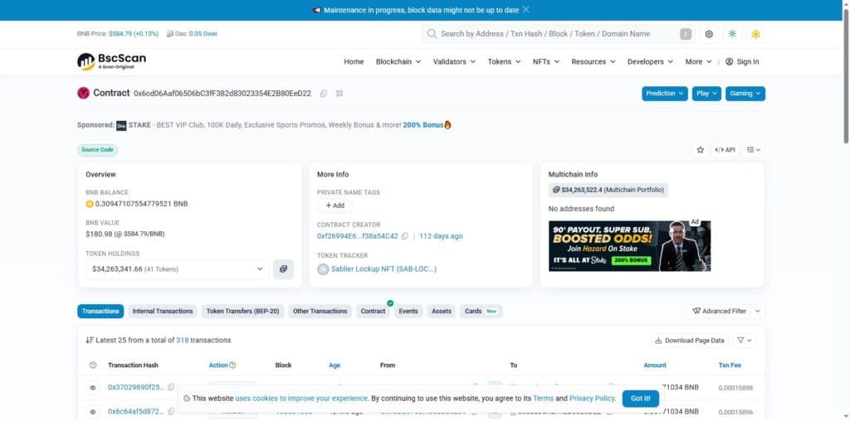850x421 pixels.
Task: Expand the chevron next to Advanced Filter
Action: (758, 311)
